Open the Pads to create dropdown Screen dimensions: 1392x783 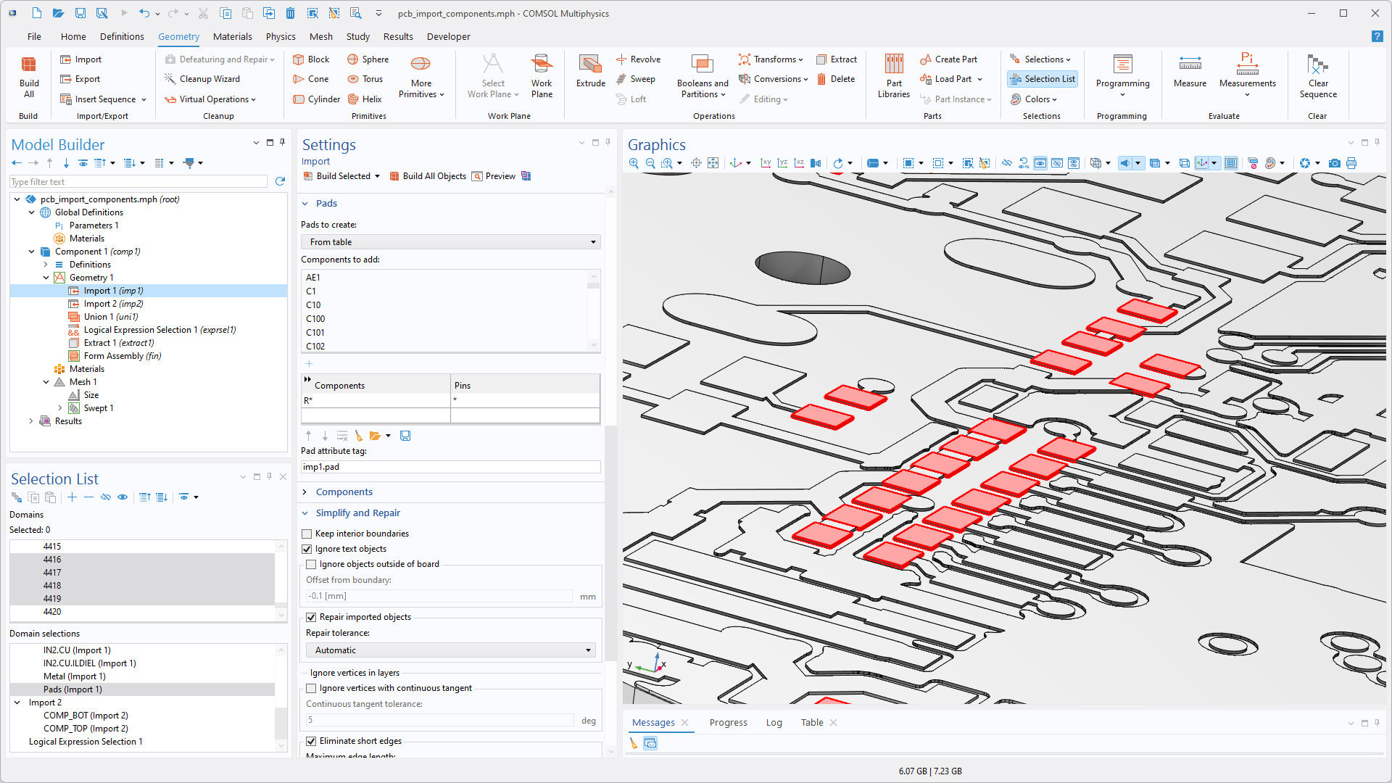pyautogui.click(x=450, y=242)
